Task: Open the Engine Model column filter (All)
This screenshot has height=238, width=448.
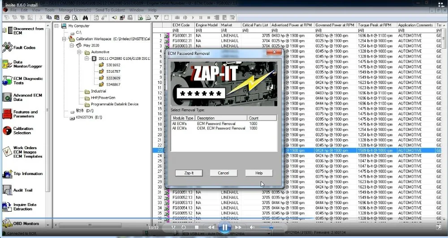Action: pos(207,30)
